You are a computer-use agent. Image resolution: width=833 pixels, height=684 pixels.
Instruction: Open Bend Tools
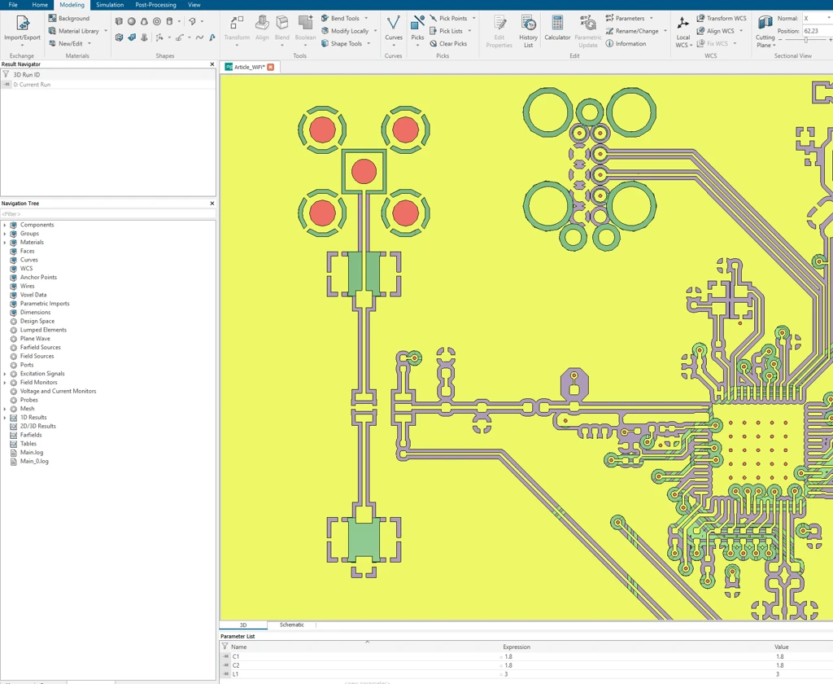340,18
